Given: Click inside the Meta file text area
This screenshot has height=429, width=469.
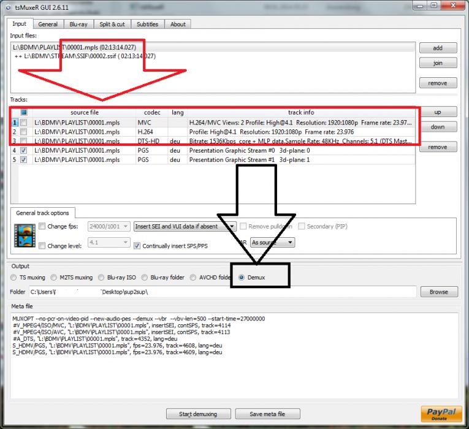Looking at the screenshot, I should pyautogui.click(x=234, y=355).
